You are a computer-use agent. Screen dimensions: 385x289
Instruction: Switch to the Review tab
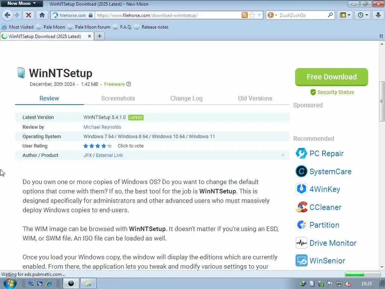49,98
